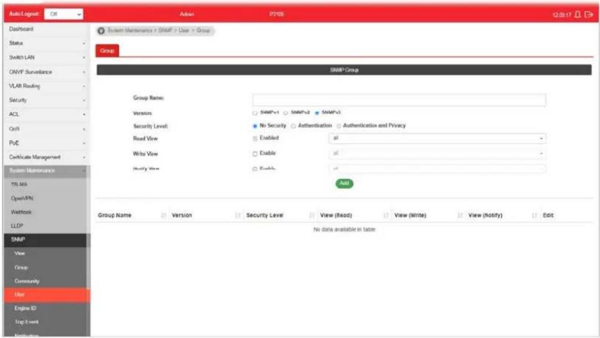
Task: Select SNMPv3 version radio button
Action: 317,113
